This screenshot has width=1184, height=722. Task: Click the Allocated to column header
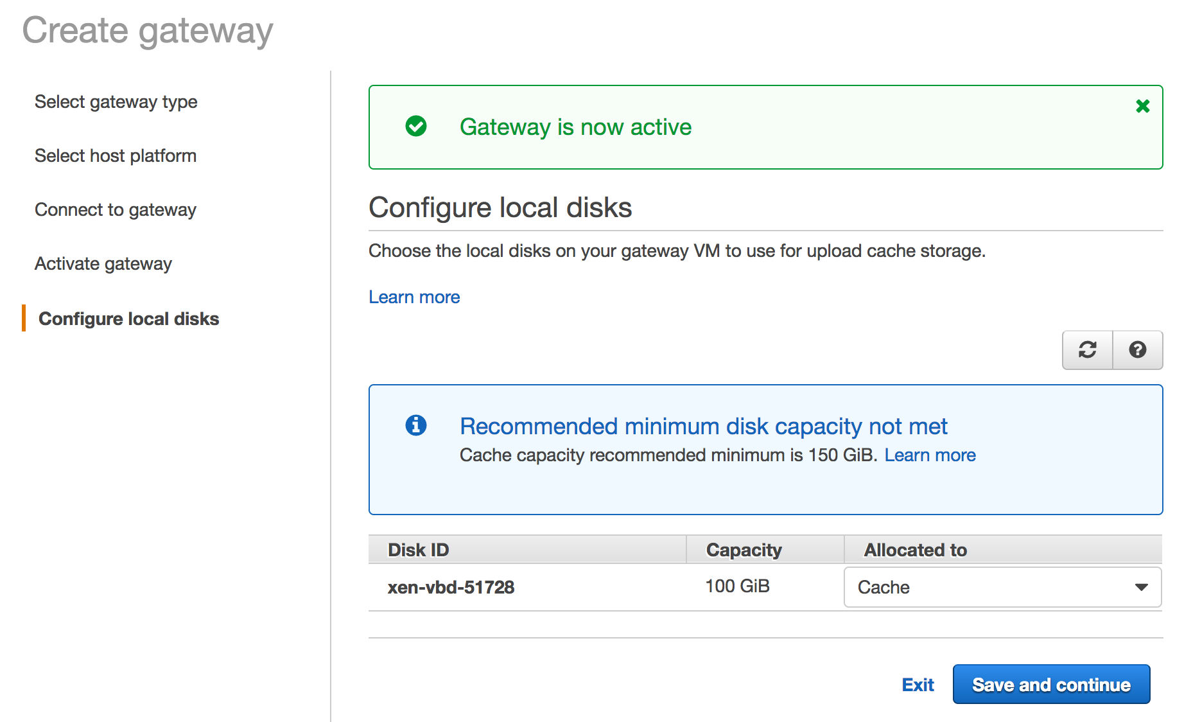pyautogui.click(x=915, y=550)
